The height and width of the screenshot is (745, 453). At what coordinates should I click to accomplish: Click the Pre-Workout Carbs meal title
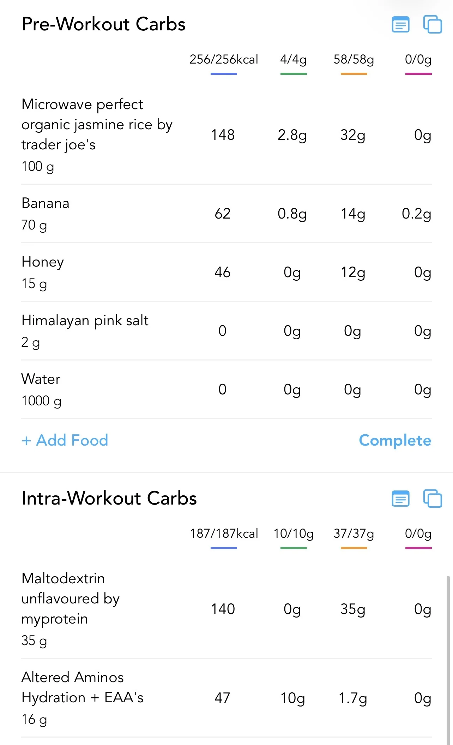click(103, 24)
